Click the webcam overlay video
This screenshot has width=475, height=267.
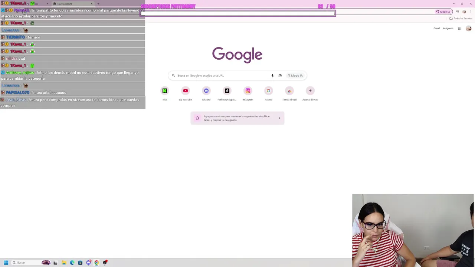(x=413, y=230)
